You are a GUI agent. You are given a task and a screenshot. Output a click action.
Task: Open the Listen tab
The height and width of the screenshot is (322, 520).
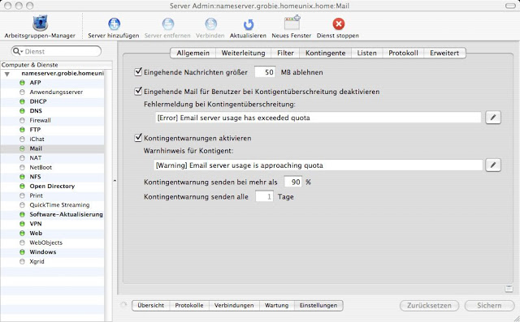tap(366, 53)
